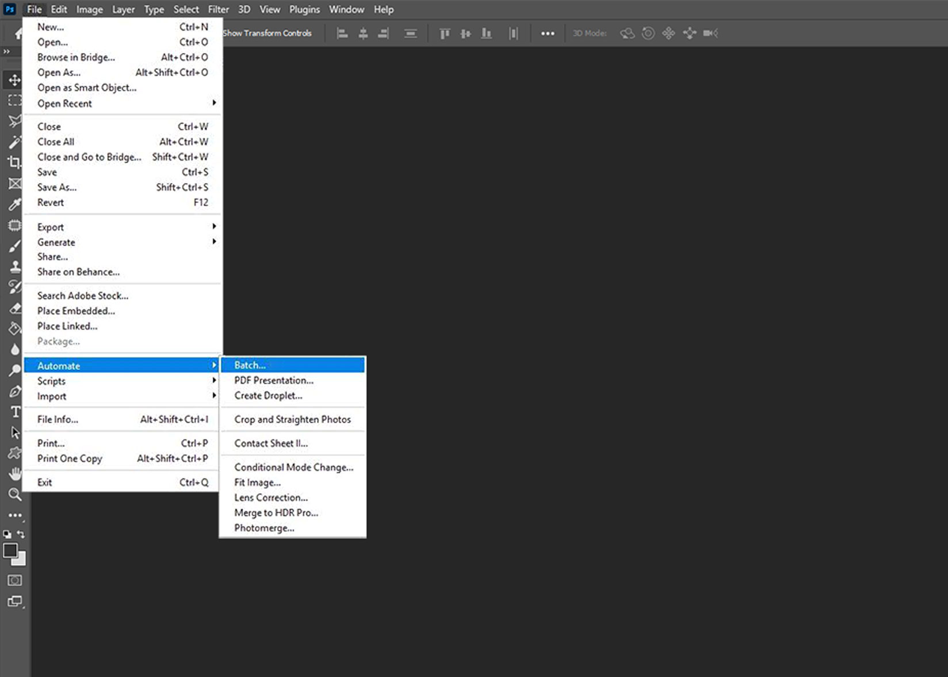This screenshot has width=948, height=677.
Task: Select the History Brush tool
Action: click(14, 287)
